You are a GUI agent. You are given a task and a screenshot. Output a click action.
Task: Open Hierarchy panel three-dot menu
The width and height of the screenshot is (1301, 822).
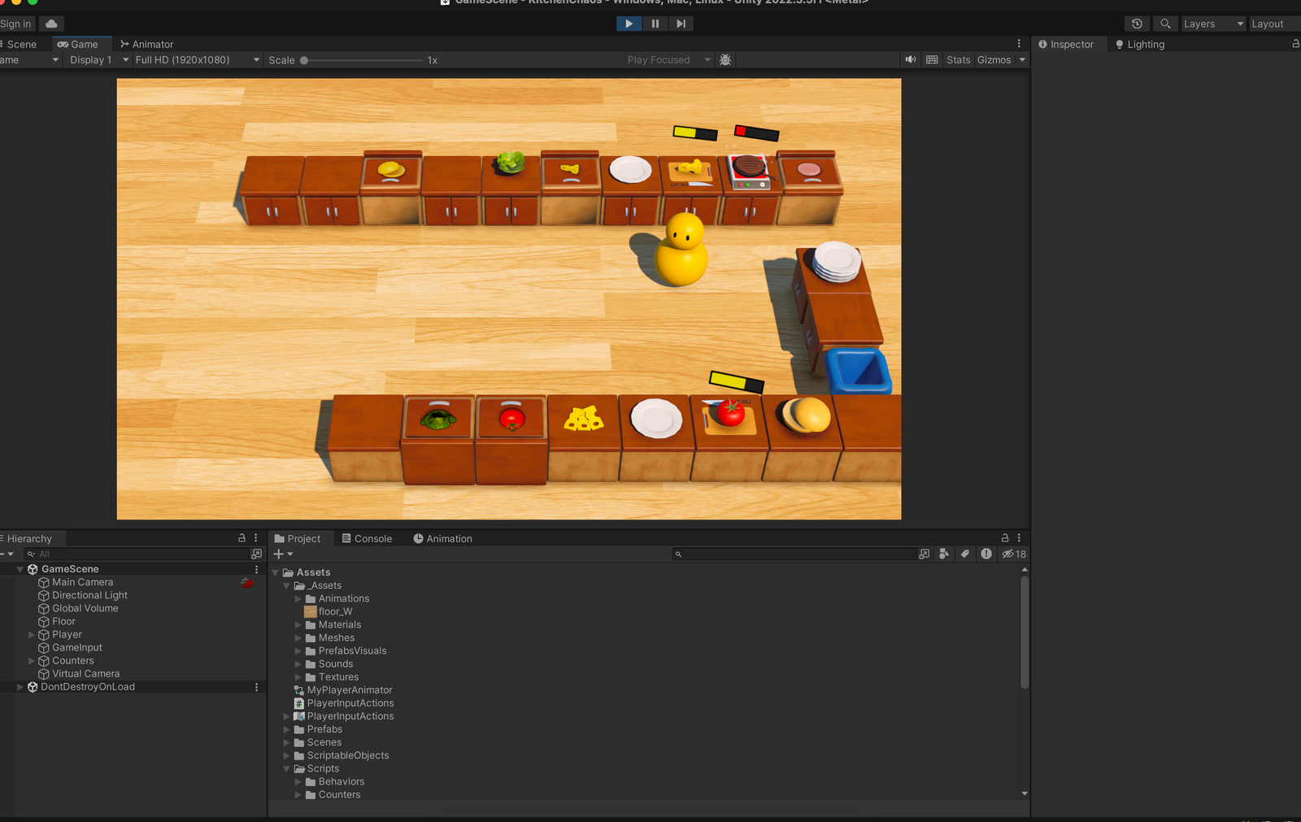(x=256, y=538)
